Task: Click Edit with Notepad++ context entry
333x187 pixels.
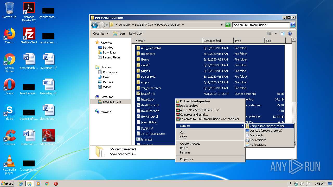Action: (210, 101)
